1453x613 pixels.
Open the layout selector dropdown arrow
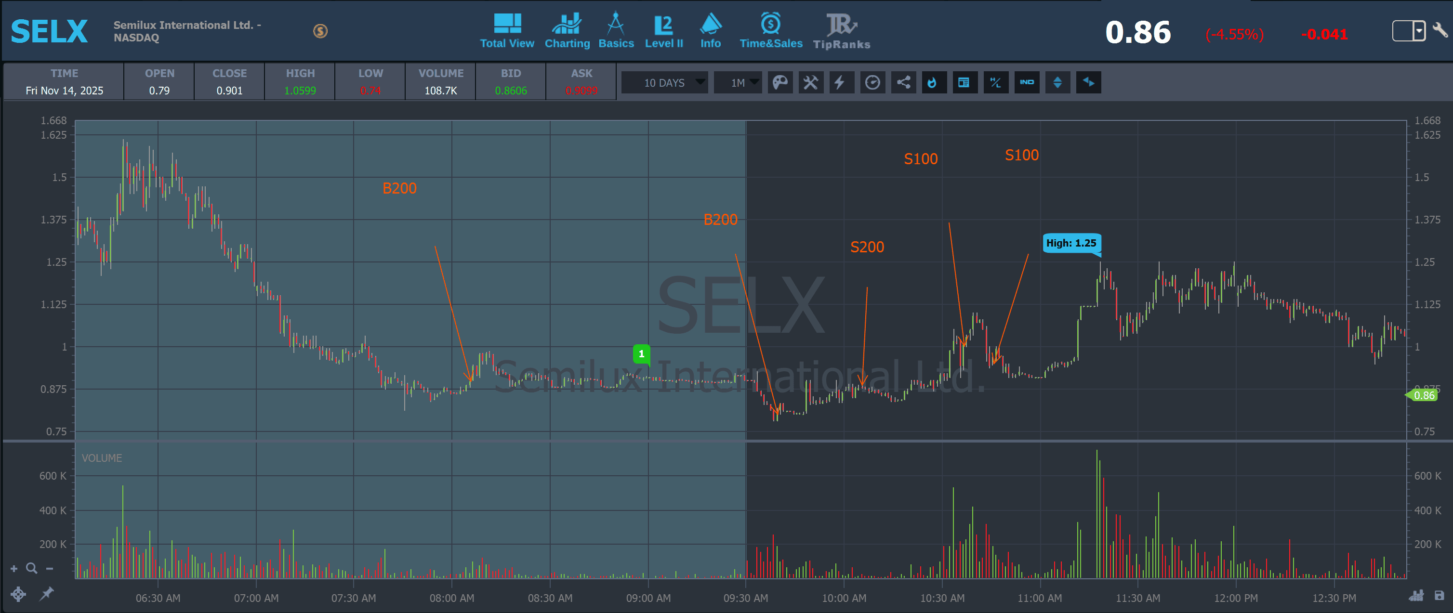point(1419,31)
